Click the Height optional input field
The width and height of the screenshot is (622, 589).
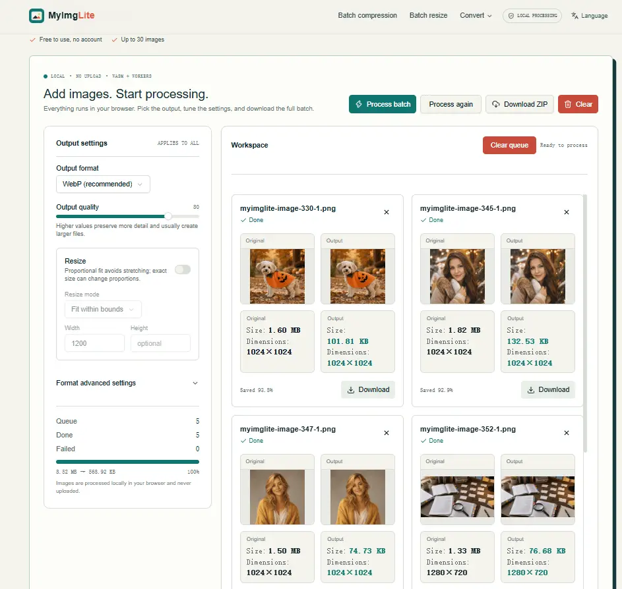pyautogui.click(x=160, y=343)
